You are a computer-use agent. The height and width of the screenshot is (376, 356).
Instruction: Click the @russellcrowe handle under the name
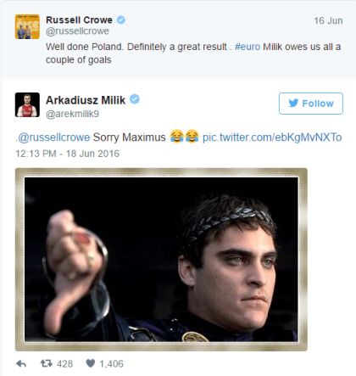pyautogui.click(x=77, y=31)
